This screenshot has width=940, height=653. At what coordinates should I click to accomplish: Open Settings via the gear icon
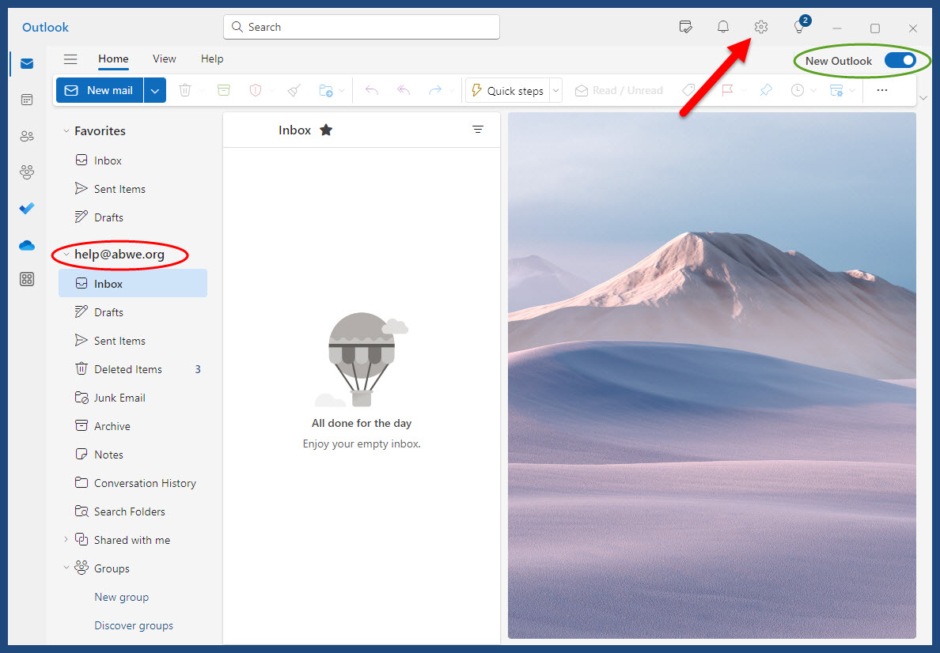pos(760,27)
